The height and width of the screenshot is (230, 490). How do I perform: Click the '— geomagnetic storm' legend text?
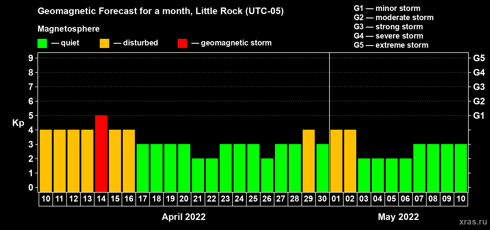(x=231, y=43)
